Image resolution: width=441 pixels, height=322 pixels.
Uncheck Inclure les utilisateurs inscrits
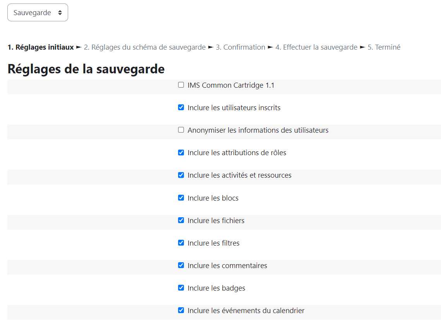click(x=181, y=107)
